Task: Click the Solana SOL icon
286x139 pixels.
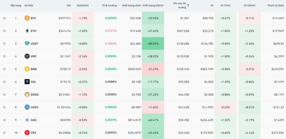Action: coord(27,82)
